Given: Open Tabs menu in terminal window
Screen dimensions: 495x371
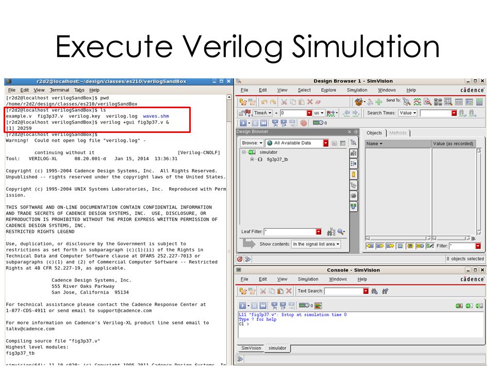Looking at the screenshot, I should [79, 90].
